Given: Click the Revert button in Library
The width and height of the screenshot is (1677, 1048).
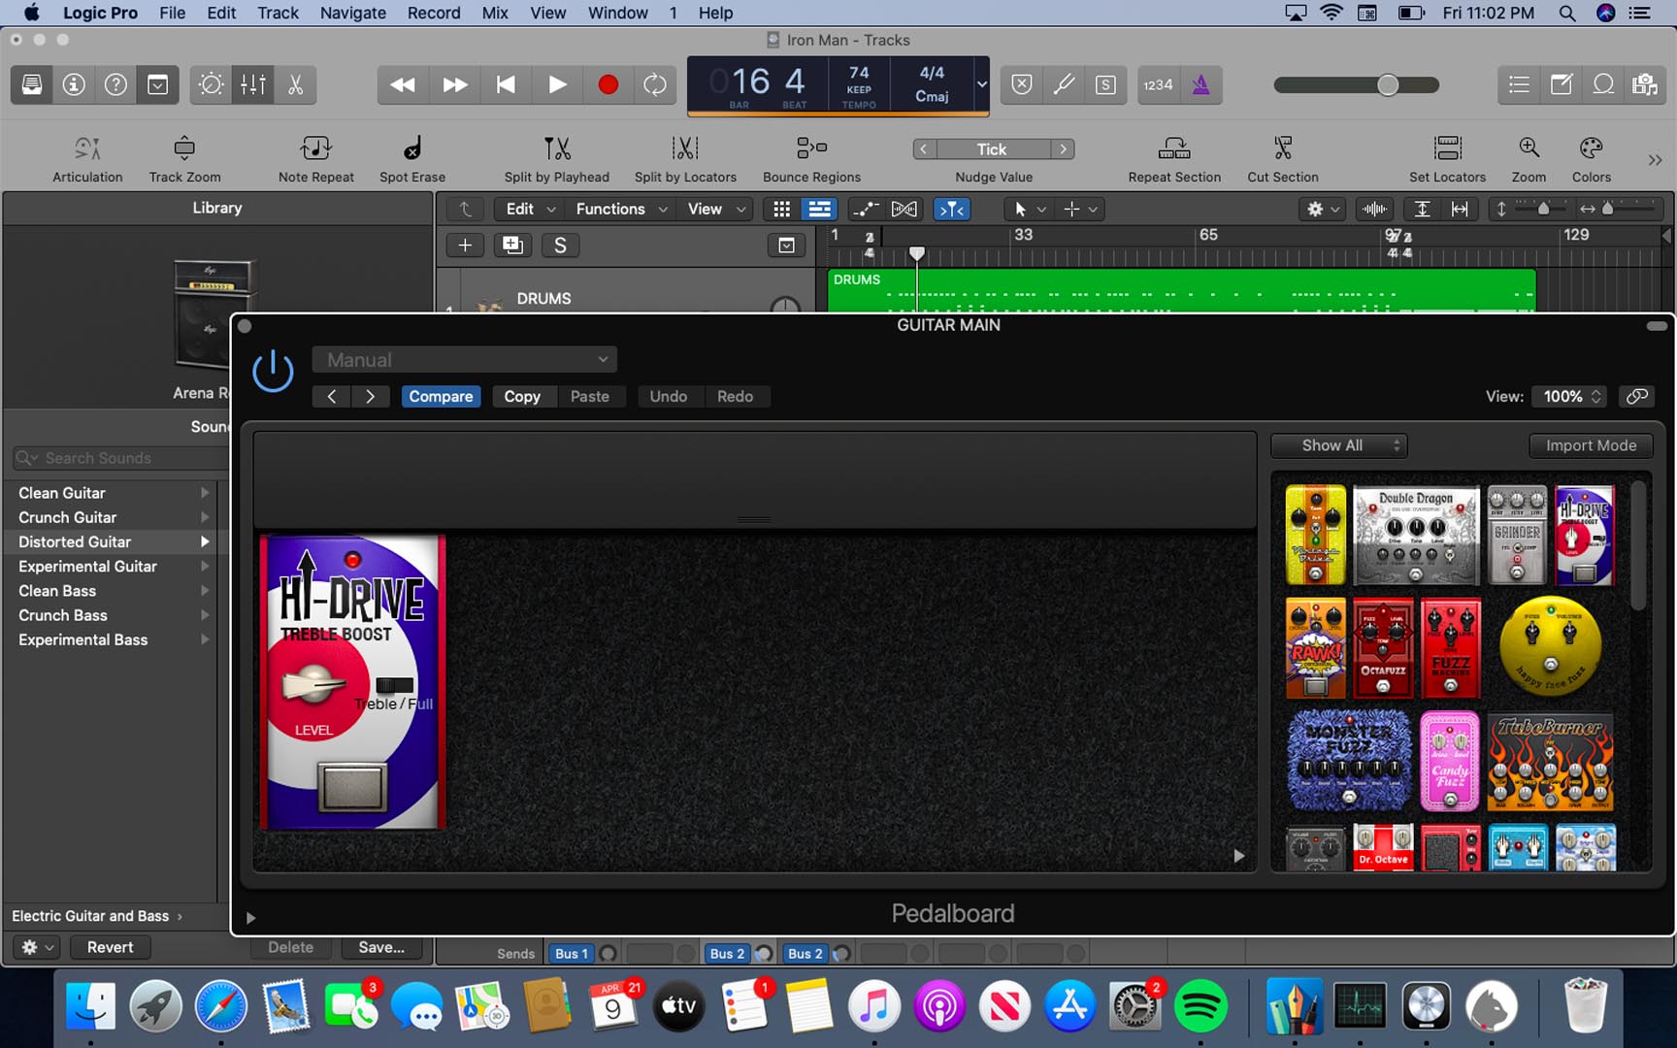Looking at the screenshot, I should [x=110, y=947].
